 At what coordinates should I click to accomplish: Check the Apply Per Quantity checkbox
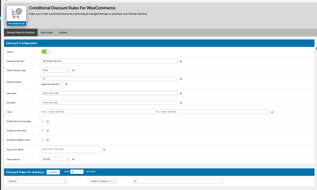pyautogui.click(x=61, y=84)
